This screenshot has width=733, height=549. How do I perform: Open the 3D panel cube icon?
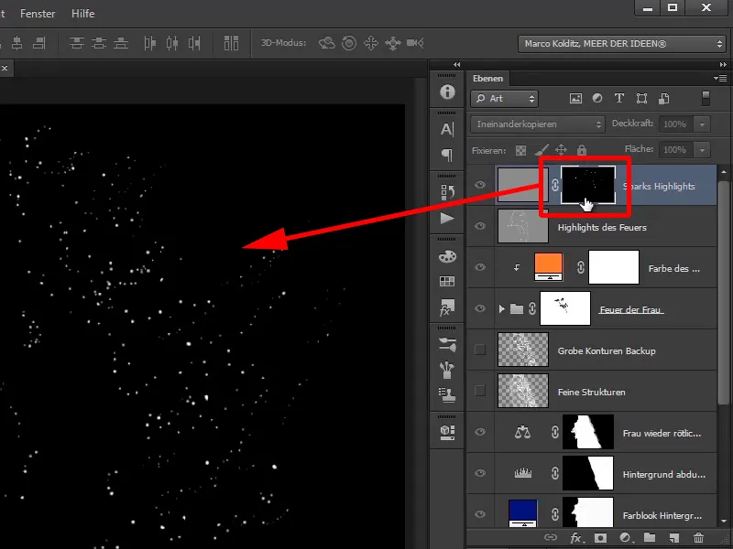pos(447,432)
